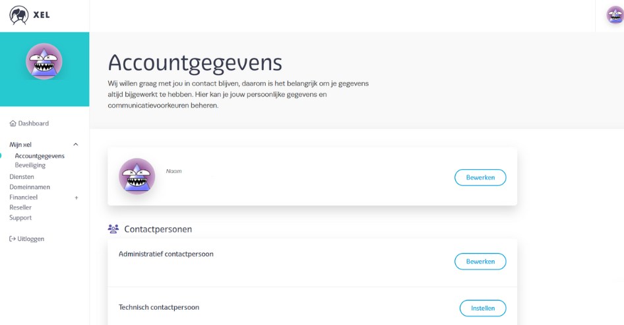Collapse the Mijn xel section chevron

pyautogui.click(x=76, y=145)
